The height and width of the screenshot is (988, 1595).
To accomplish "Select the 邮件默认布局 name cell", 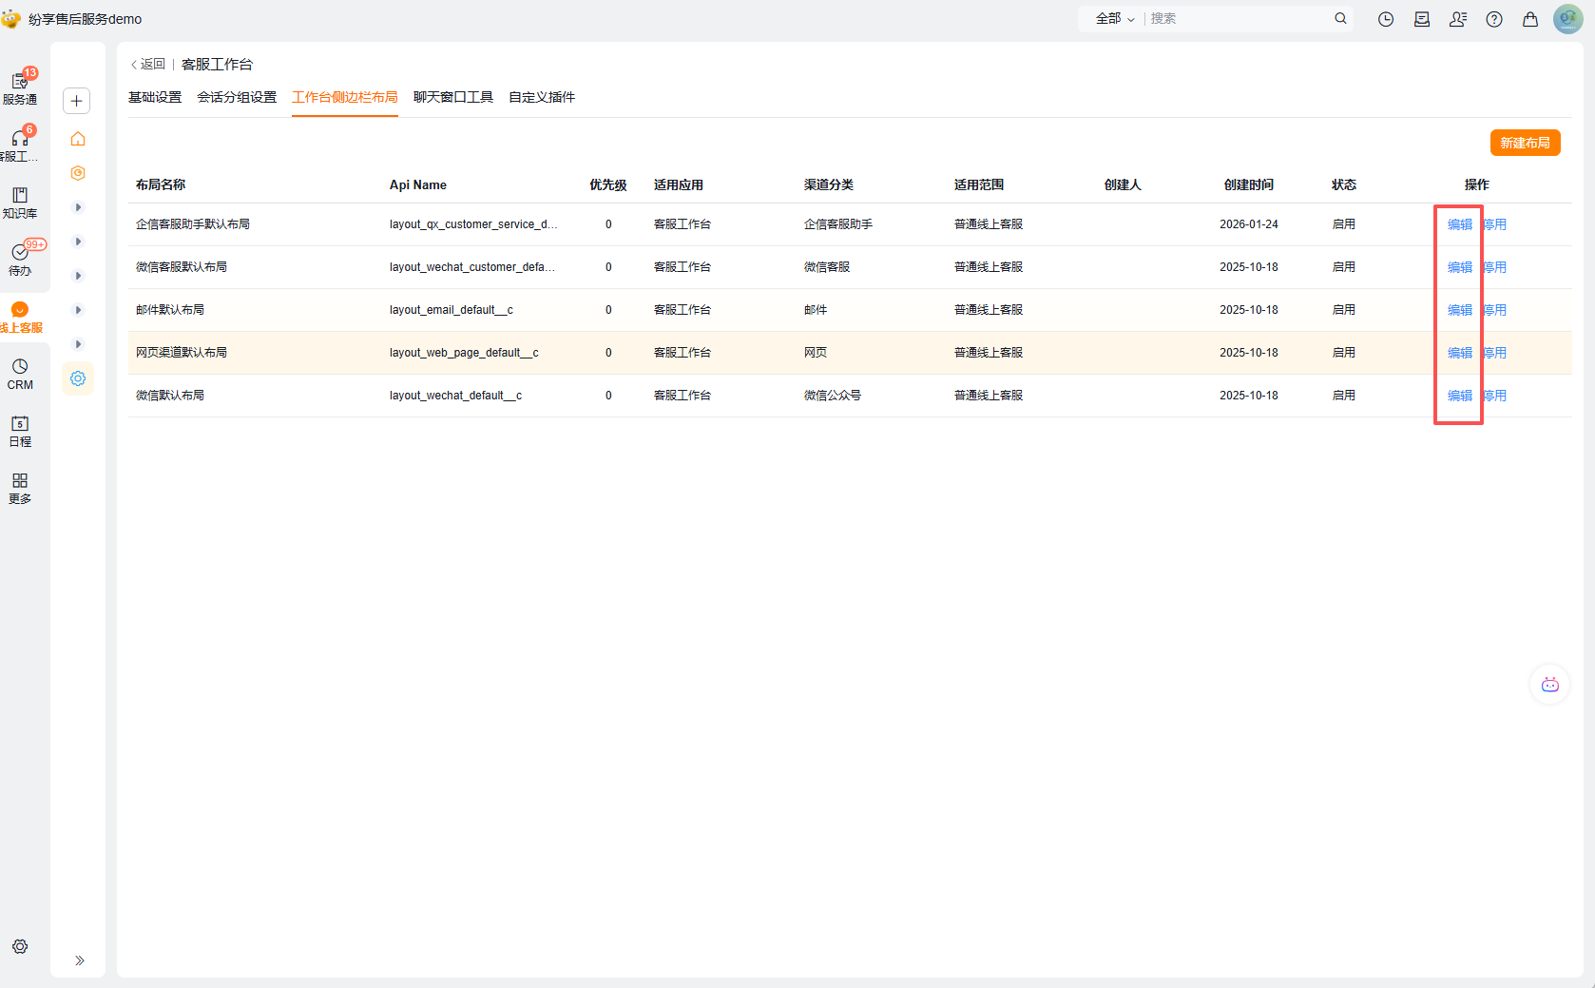I will click(x=170, y=310).
